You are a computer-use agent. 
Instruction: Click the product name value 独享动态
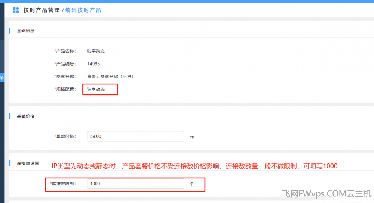coord(96,51)
